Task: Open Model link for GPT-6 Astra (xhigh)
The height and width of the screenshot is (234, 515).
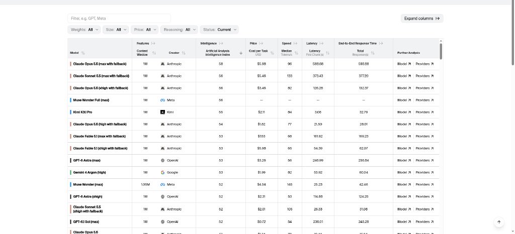Action: tap(404, 197)
